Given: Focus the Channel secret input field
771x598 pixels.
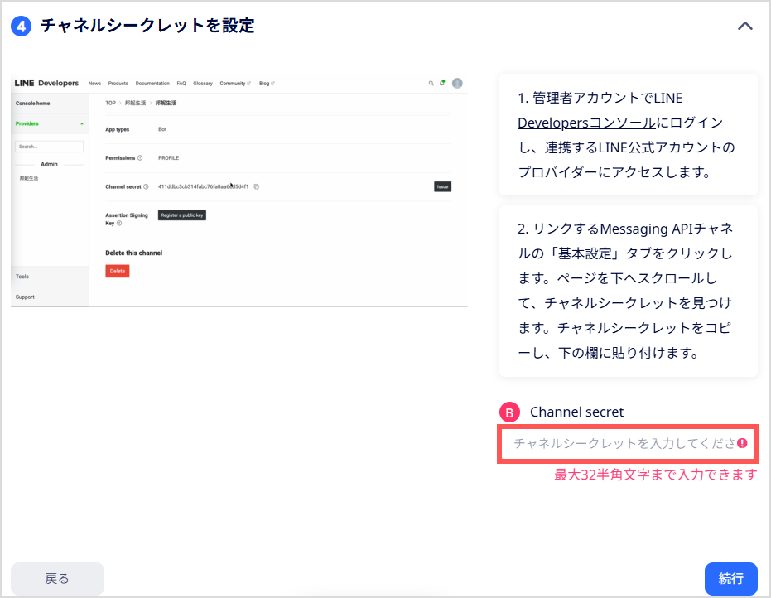Looking at the screenshot, I should (x=628, y=444).
